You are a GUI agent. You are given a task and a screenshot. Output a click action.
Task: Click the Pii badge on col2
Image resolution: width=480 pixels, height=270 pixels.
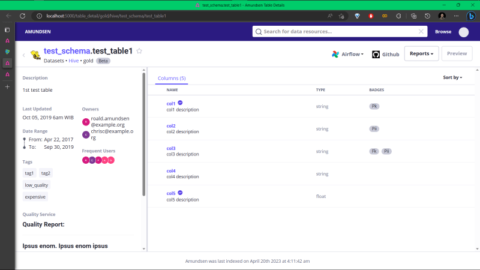[374, 129]
